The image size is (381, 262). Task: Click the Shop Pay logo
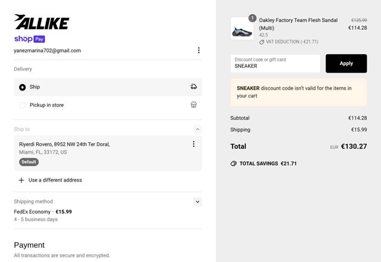30,39
